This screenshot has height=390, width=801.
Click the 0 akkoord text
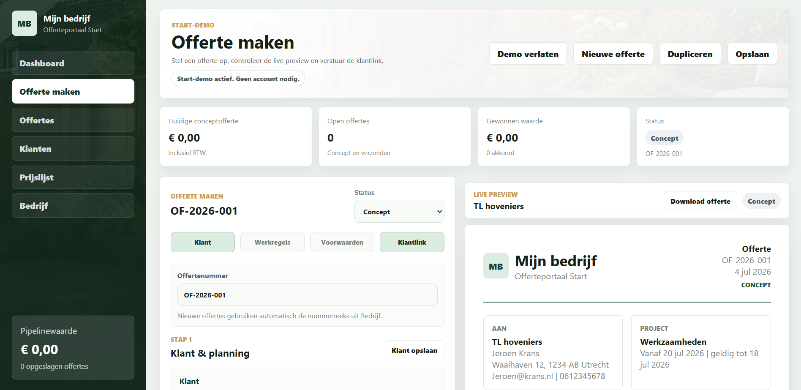pos(500,153)
